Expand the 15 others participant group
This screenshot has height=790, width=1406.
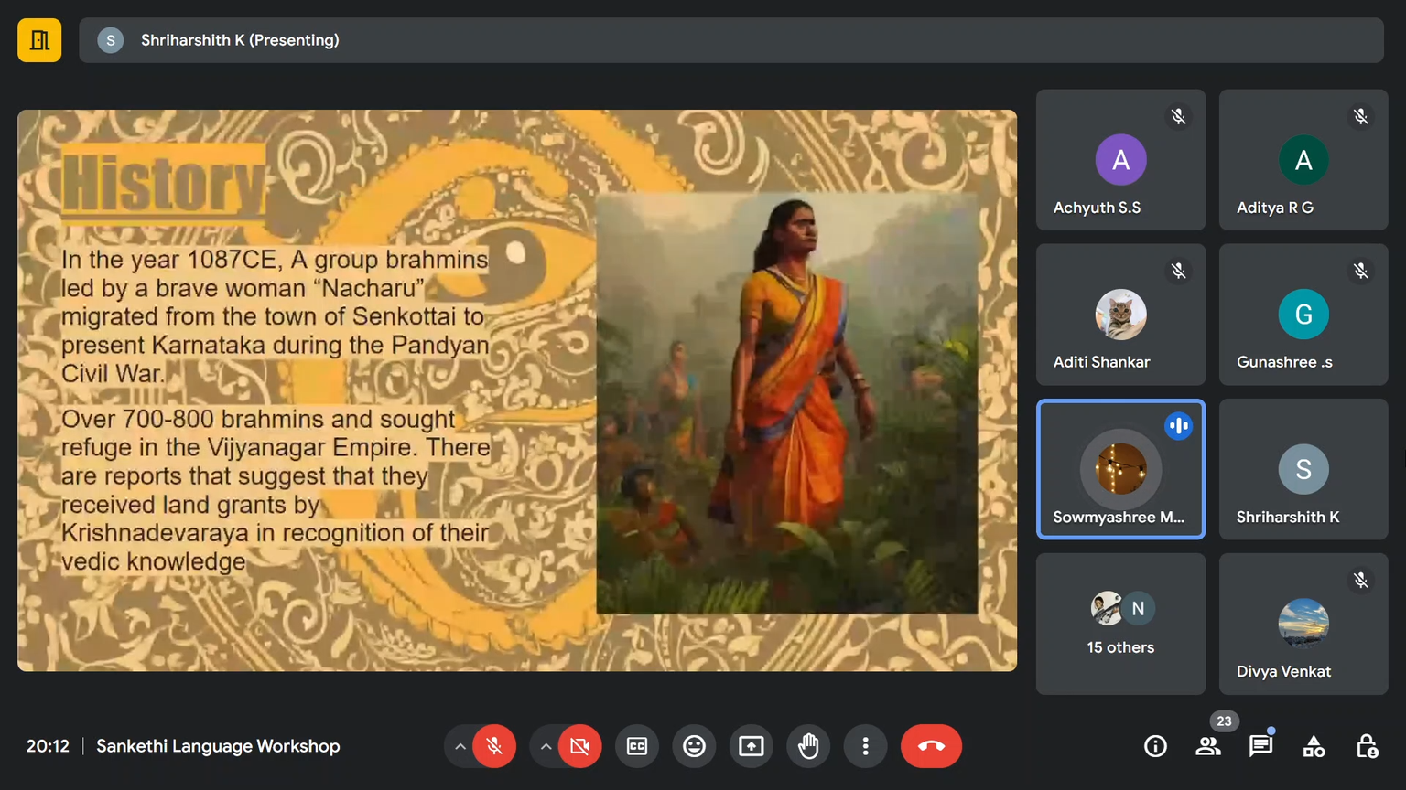pos(1120,625)
